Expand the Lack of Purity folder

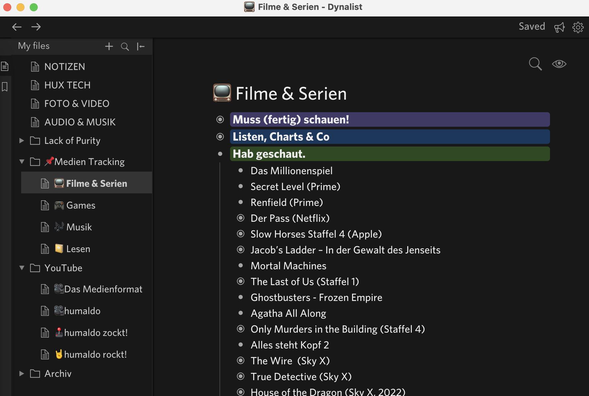pos(21,141)
